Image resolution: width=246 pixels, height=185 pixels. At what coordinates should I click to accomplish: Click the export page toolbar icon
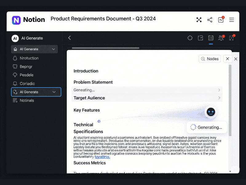200,38
